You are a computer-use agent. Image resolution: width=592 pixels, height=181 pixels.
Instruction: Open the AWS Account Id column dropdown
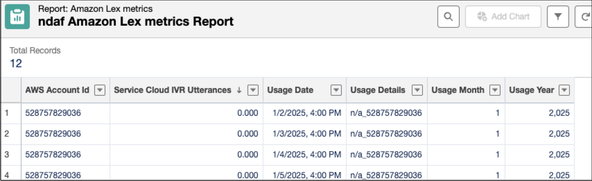pos(100,90)
